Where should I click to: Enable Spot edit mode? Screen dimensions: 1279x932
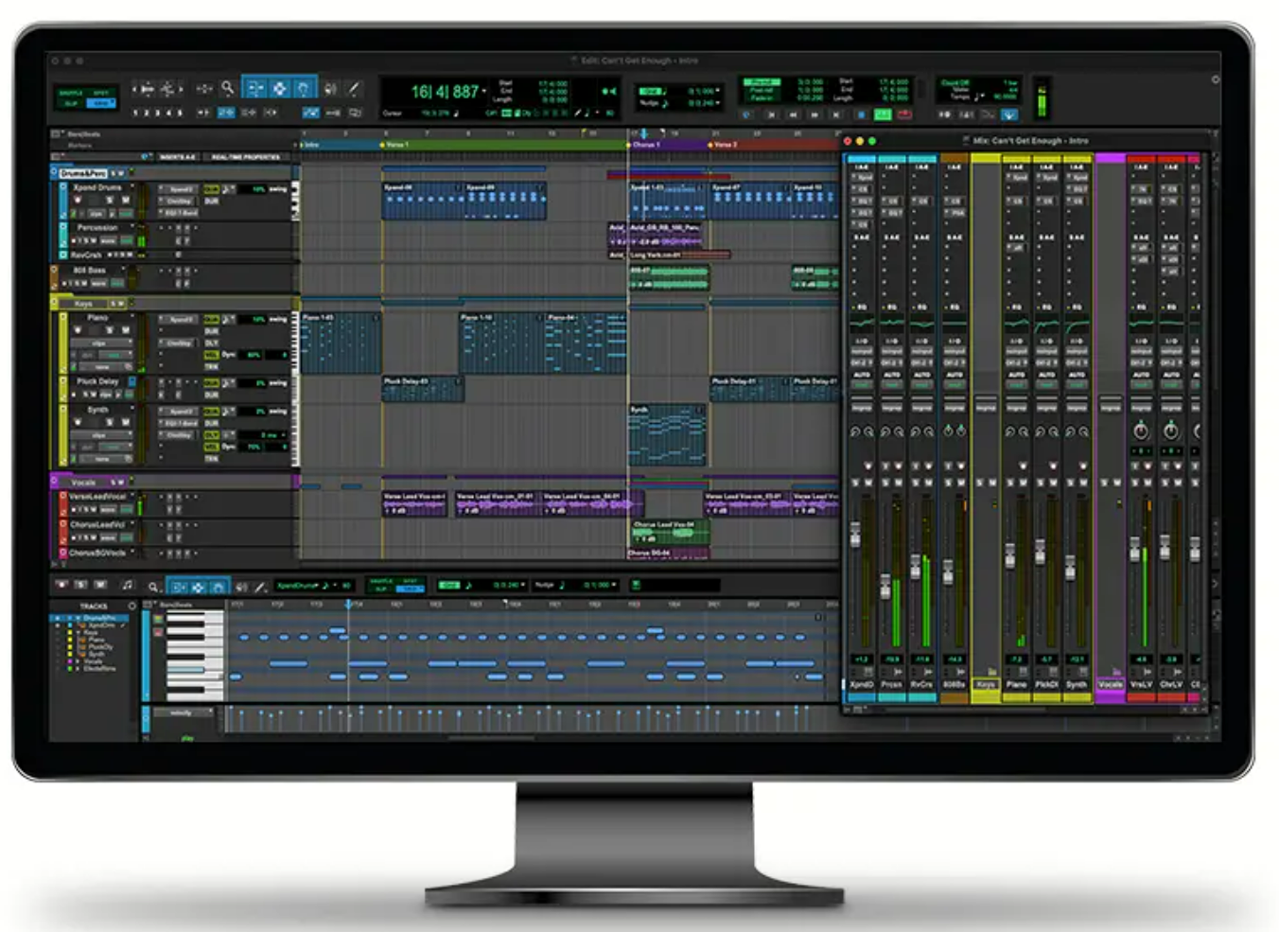click(101, 93)
